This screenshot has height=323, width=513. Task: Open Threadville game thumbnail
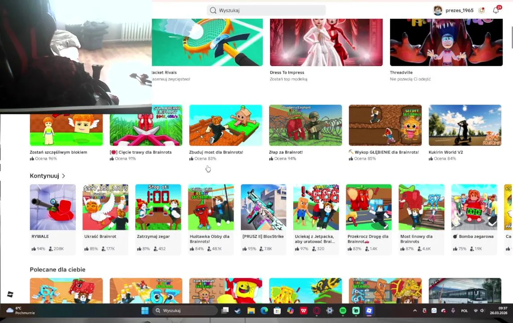tap(446, 42)
